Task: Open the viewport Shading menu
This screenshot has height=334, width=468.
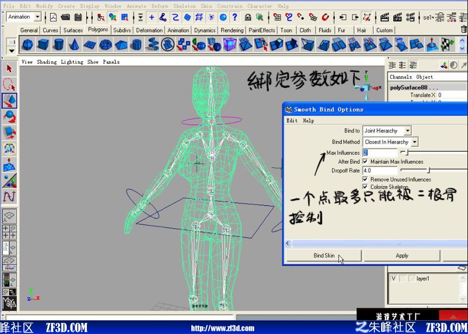Action: (x=46, y=62)
